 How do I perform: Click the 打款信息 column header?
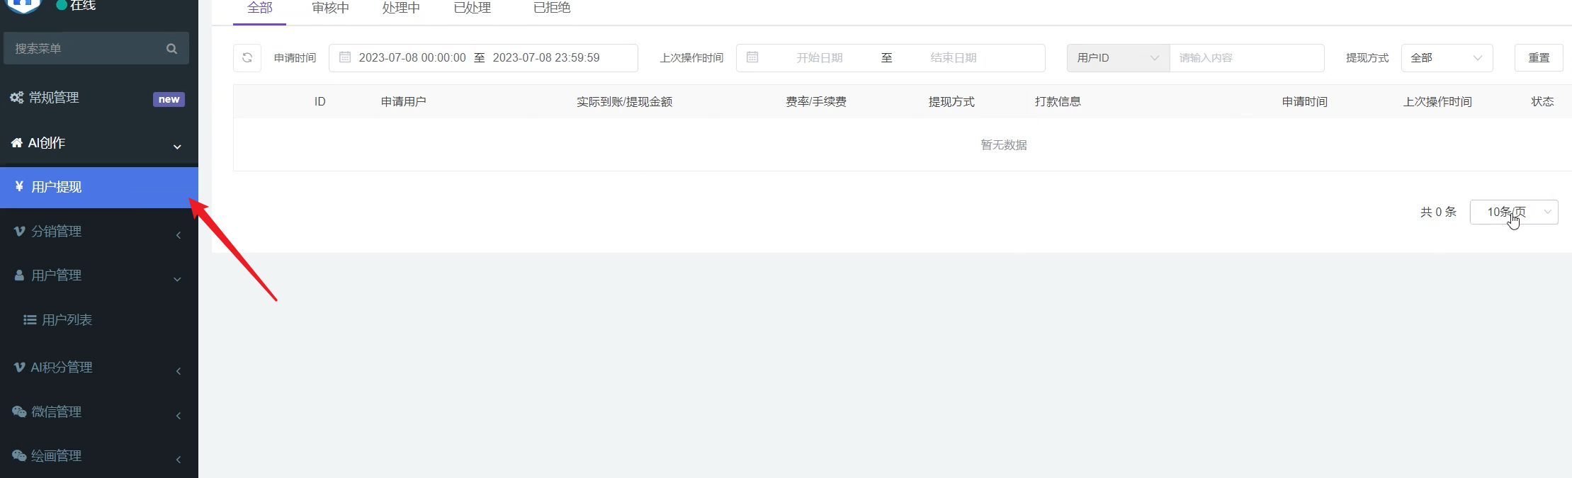(1058, 102)
